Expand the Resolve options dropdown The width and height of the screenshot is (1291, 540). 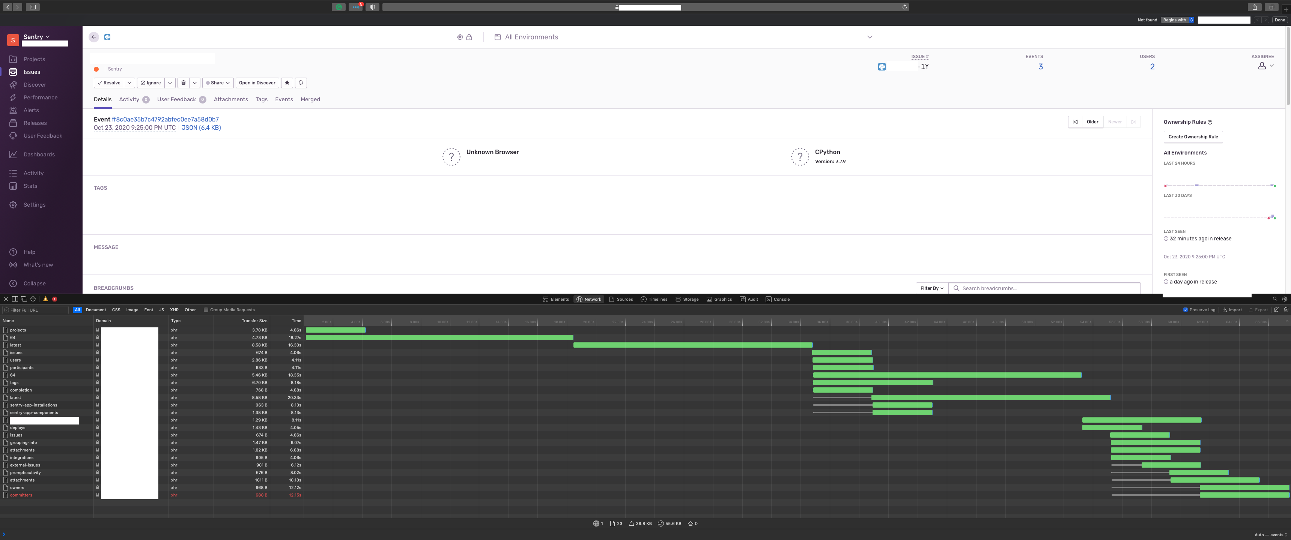(x=129, y=82)
